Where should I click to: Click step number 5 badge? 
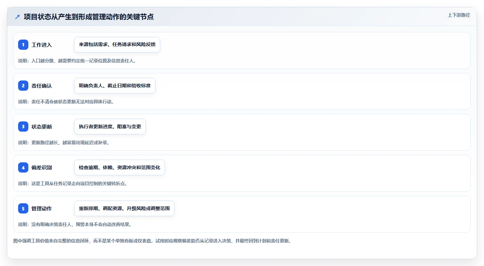[23, 208]
